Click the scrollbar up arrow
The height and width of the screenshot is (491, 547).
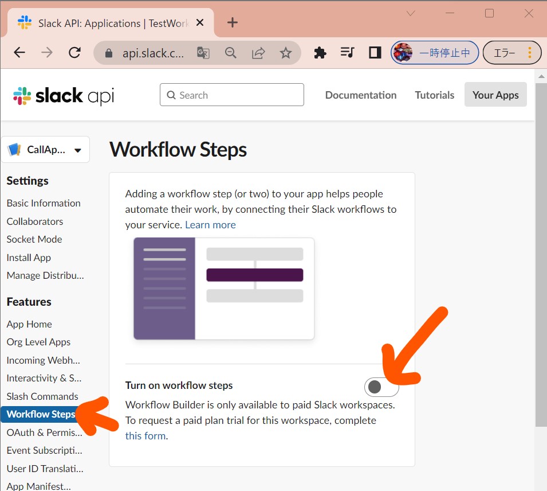[541, 76]
